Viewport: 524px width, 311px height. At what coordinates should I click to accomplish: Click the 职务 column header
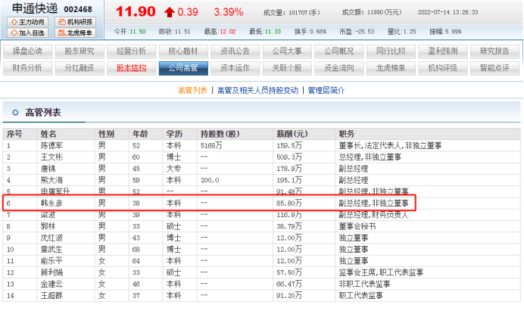(347, 134)
